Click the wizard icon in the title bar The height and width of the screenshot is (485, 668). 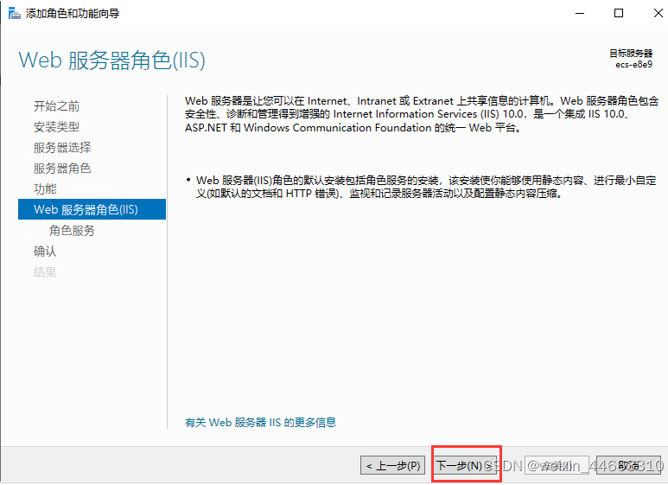pyautogui.click(x=13, y=12)
